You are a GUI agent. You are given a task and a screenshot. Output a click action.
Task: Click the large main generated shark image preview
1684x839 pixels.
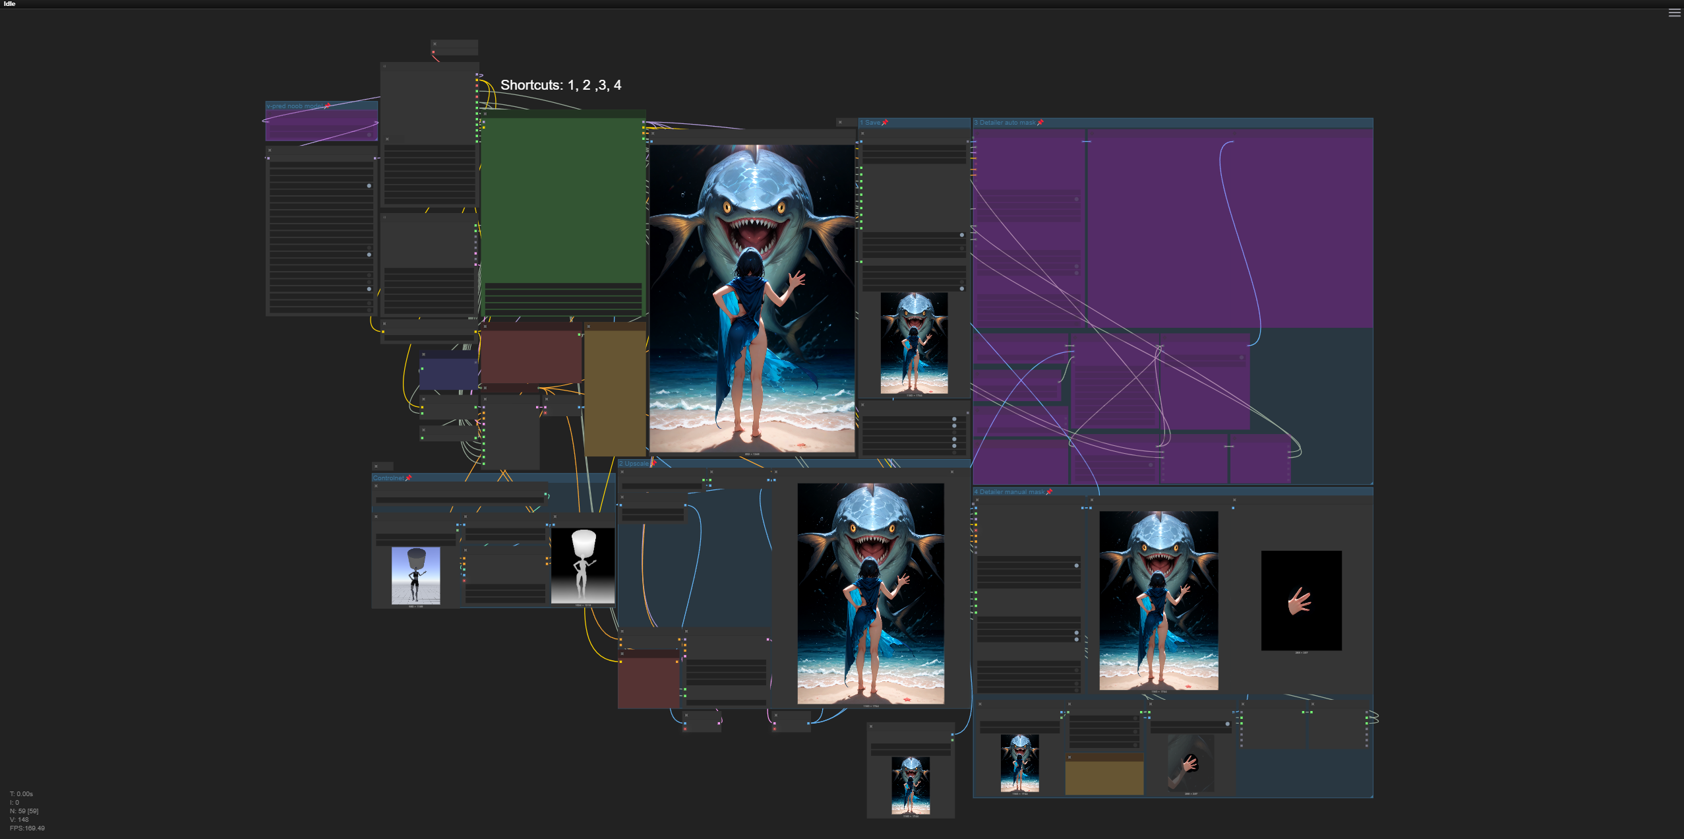[752, 298]
